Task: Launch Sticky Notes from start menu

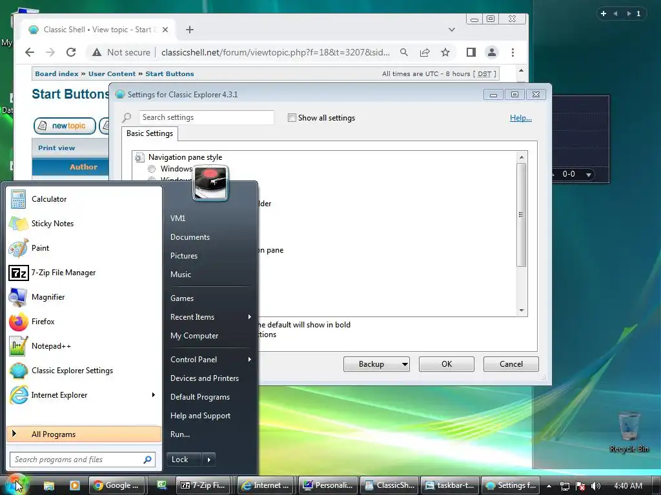Action: pyautogui.click(x=84, y=224)
